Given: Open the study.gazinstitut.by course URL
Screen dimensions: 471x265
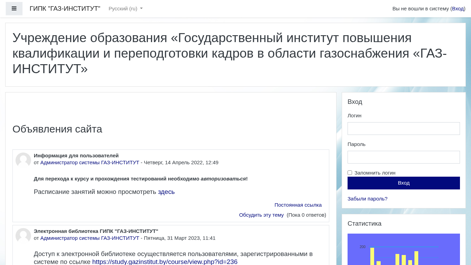Looking at the screenshot, I should (x=165, y=262).
